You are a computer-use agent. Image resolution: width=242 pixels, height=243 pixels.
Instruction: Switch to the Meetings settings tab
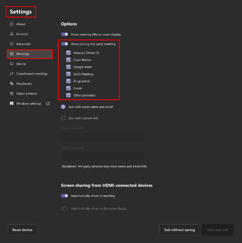[x=30, y=54]
